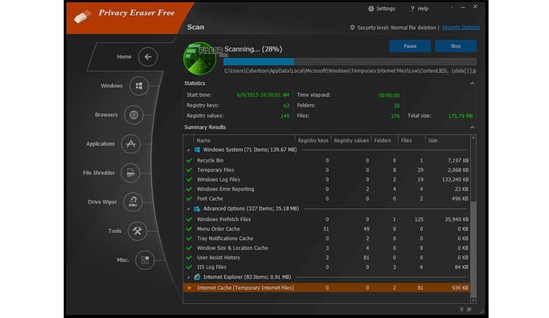Toggle the Font Cache check mark
The image size is (549, 318).
point(189,198)
